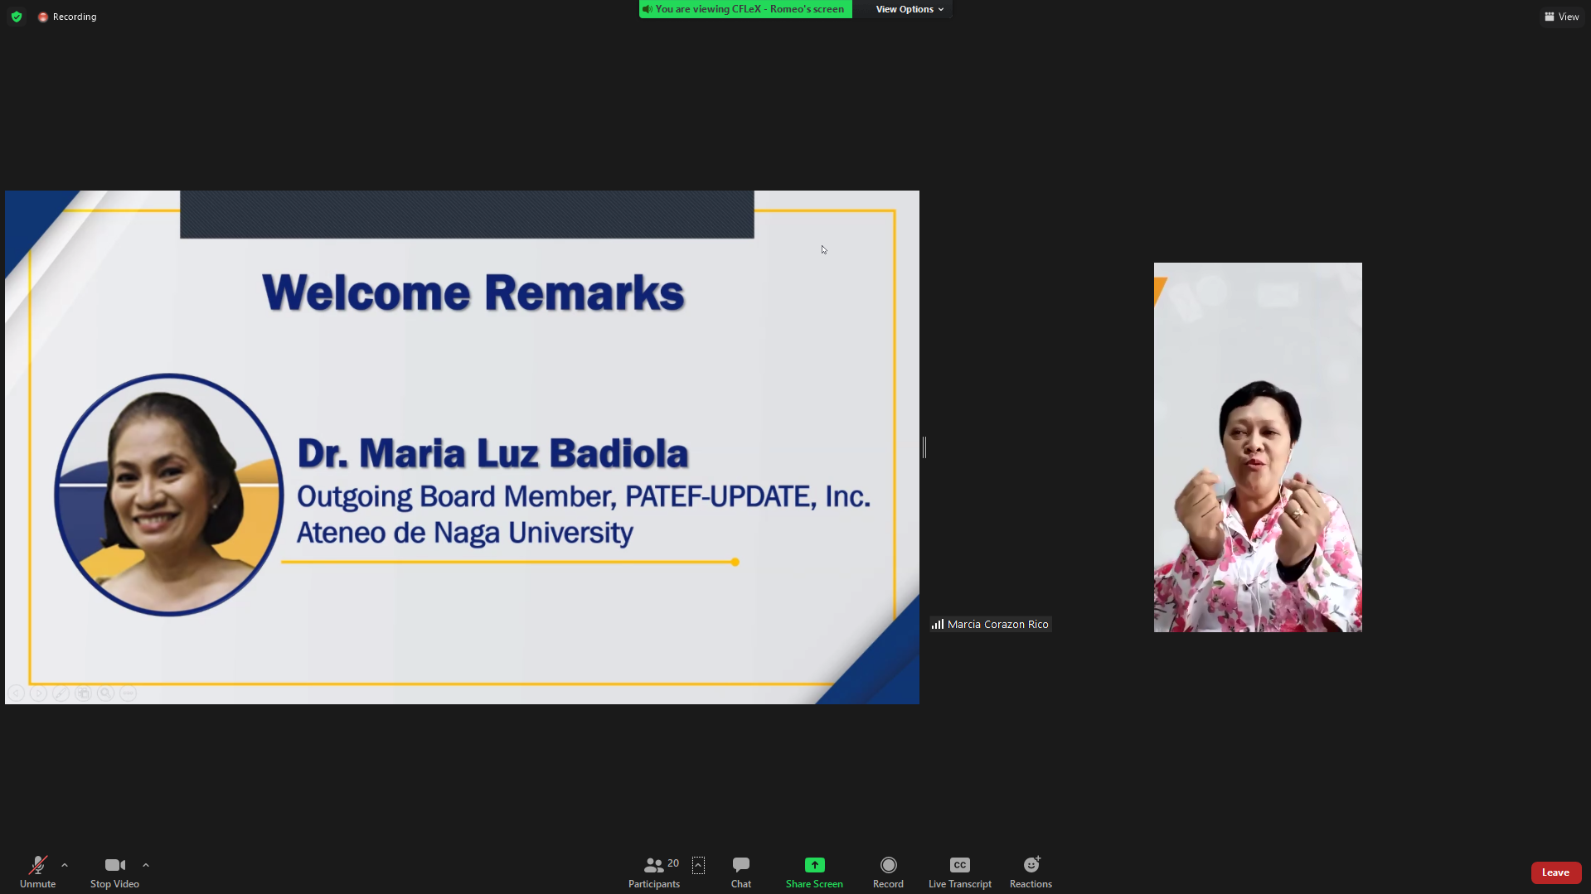1591x894 pixels.
Task: Expand the Participants options caret
Action: pyautogui.click(x=698, y=865)
